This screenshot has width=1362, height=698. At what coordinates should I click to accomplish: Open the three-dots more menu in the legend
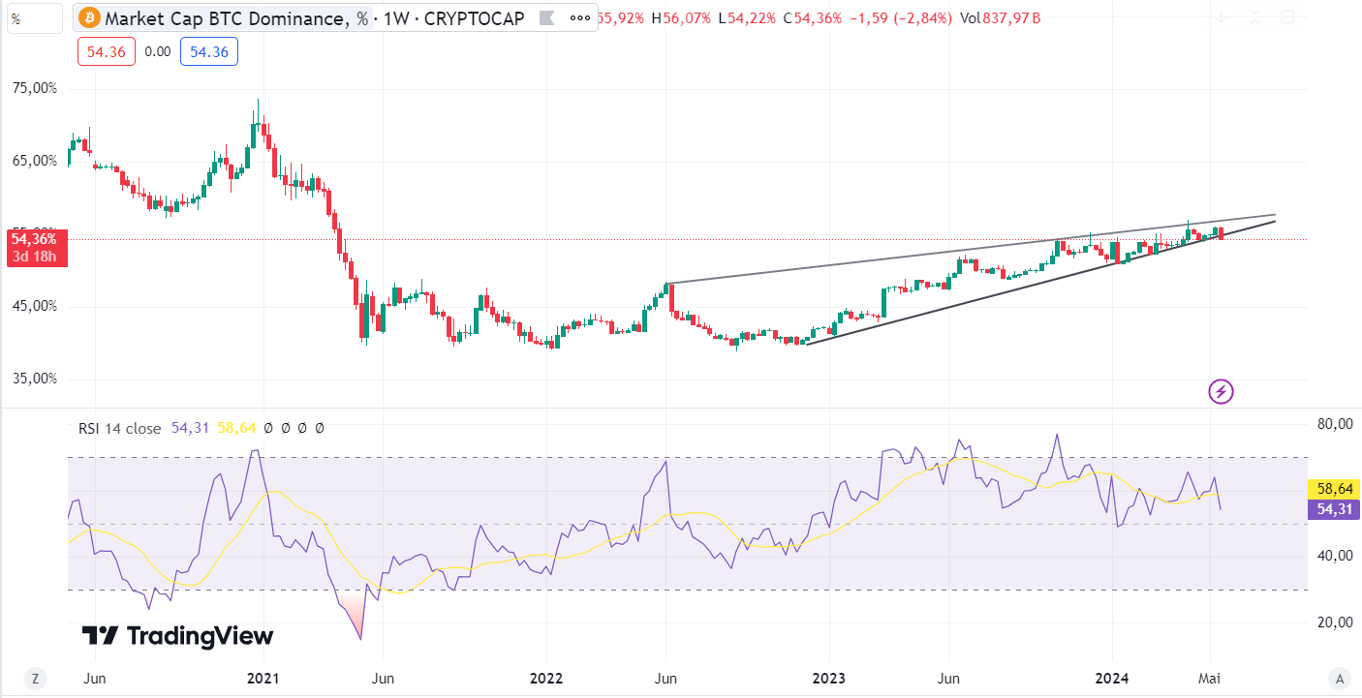pos(578,17)
